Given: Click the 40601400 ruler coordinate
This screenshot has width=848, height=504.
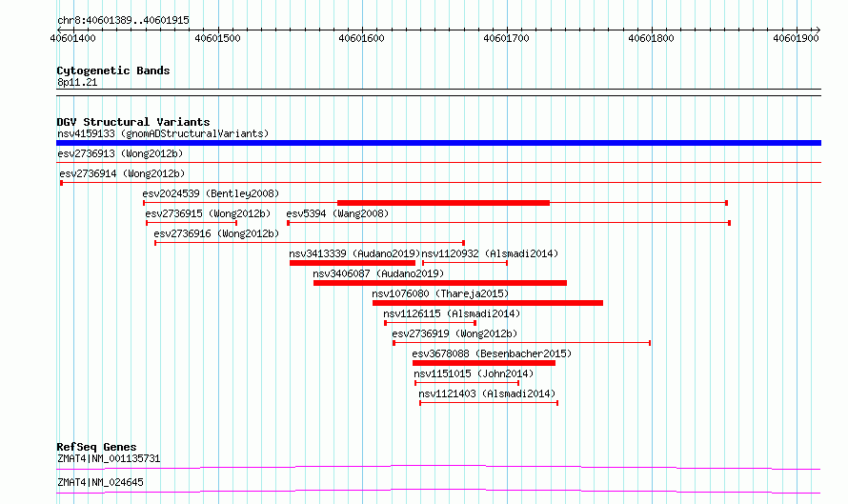Looking at the screenshot, I should point(73,38).
